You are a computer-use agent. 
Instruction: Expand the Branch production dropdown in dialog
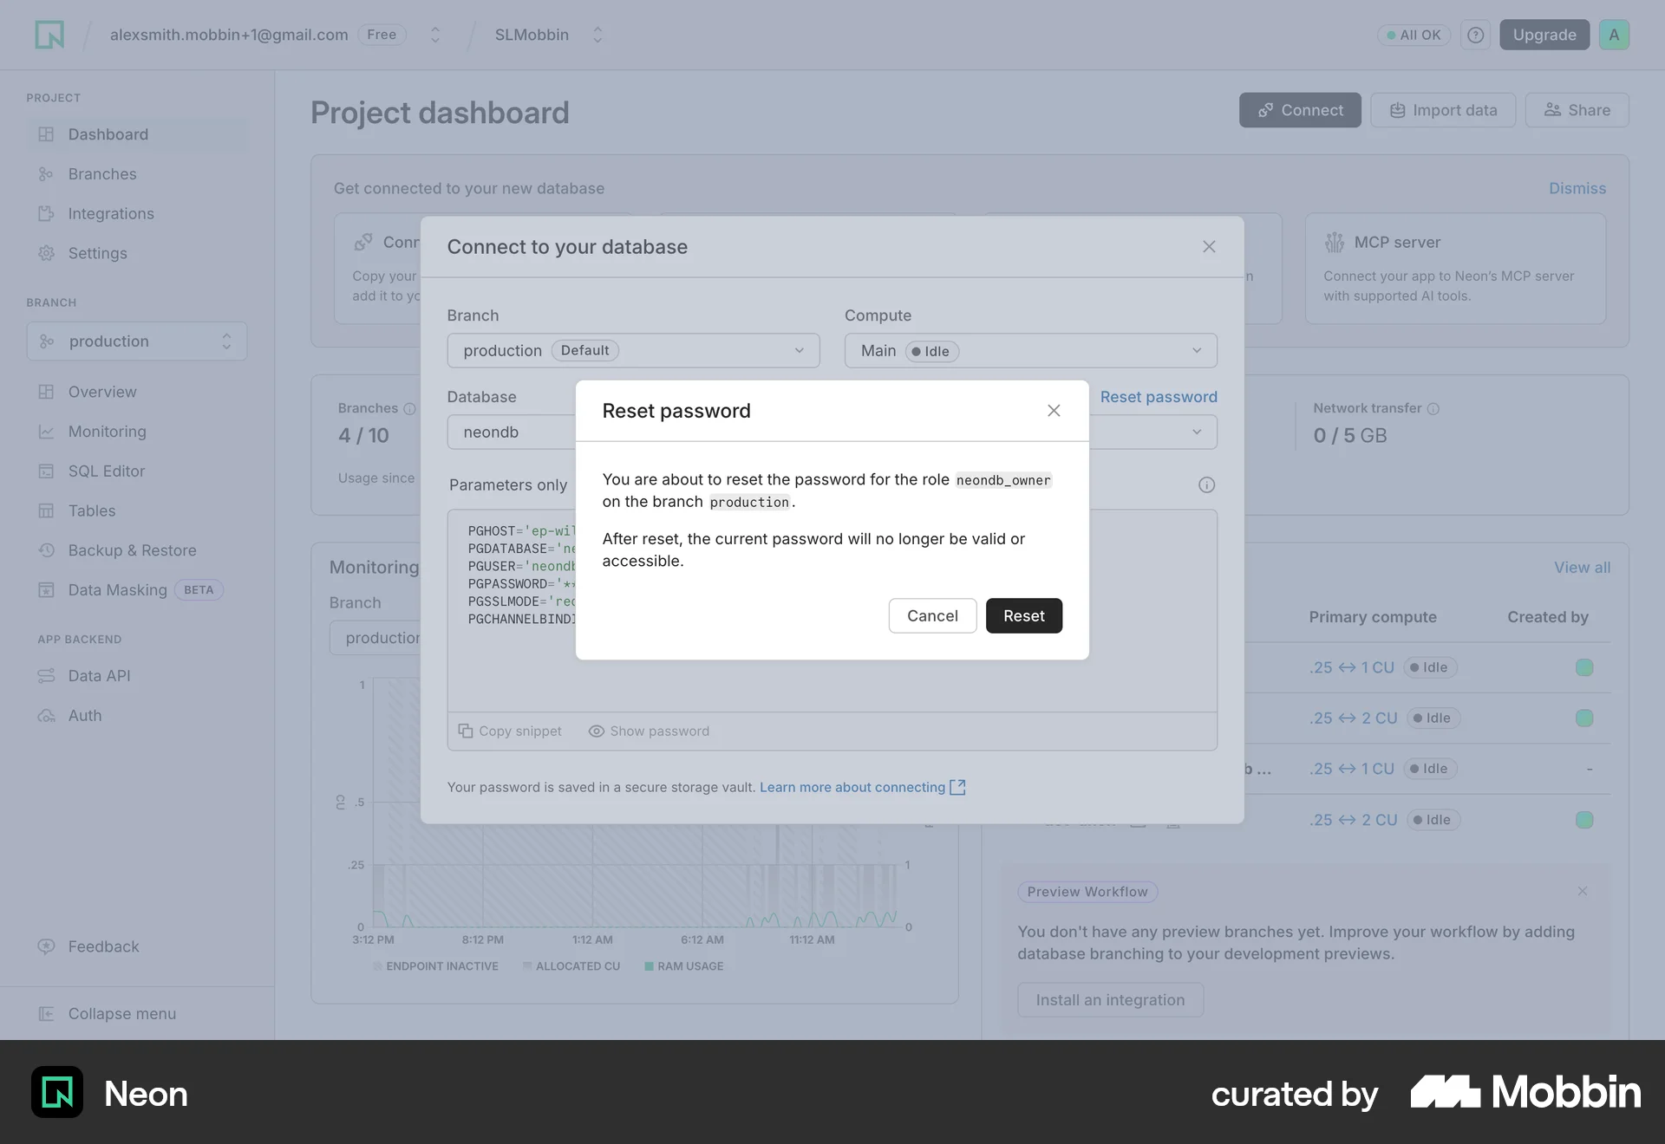click(633, 350)
